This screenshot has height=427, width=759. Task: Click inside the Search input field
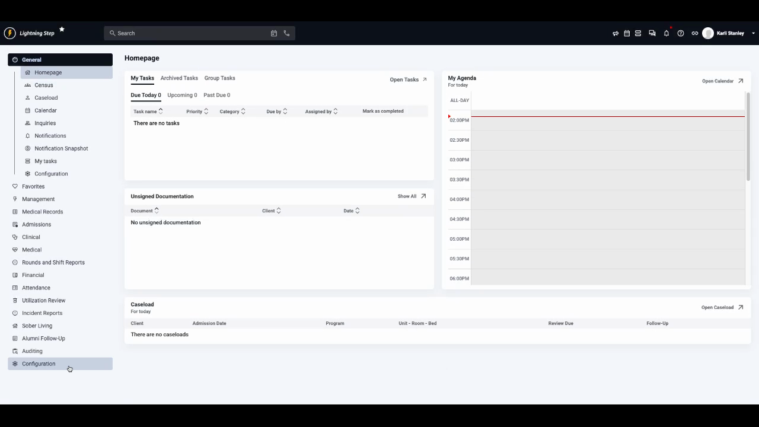178,33
